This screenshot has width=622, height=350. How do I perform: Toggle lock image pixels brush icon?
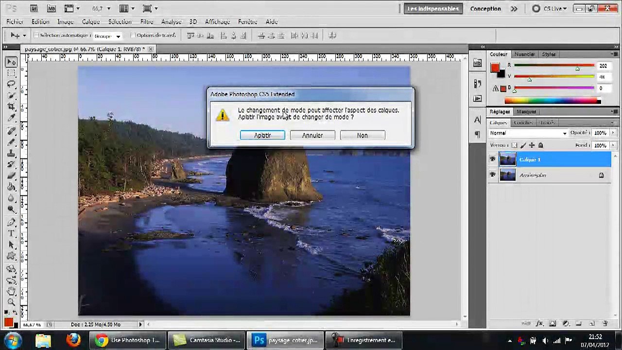[x=523, y=145]
